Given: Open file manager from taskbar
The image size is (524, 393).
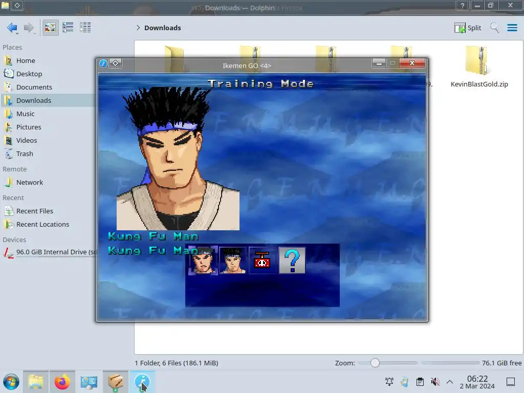Looking at the screenshot, I should pos(36,382).
